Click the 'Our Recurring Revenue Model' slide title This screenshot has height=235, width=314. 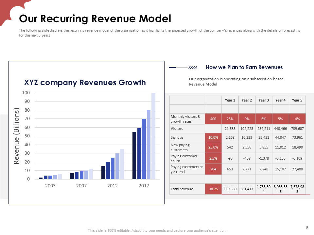point(95,19)
